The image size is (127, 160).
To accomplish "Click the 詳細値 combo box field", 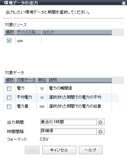I will pyautogui.click(x=68, y=131).
